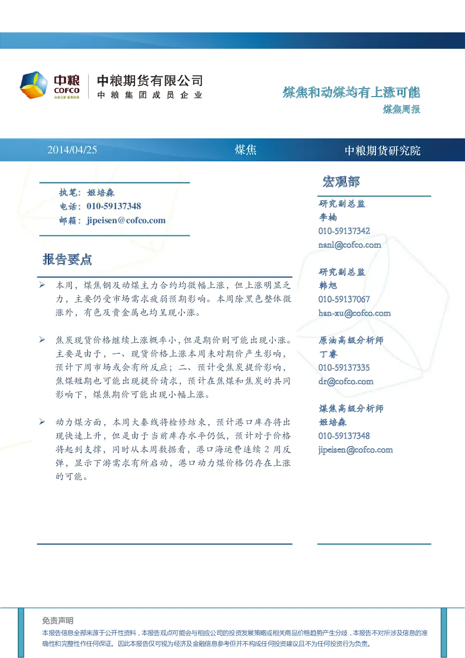Click the paragraph starting 焦炭现货价格继续上涨
Screen dimensions: 465x658
click(x=173, y=367)
